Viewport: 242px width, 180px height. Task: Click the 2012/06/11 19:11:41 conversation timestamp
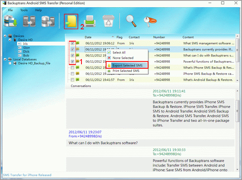169,91
